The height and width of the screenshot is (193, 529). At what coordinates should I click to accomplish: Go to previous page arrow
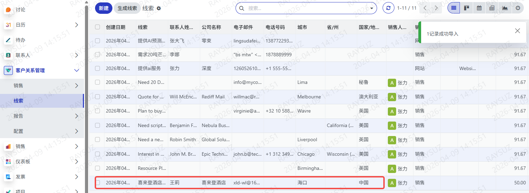tap(425, 8)
